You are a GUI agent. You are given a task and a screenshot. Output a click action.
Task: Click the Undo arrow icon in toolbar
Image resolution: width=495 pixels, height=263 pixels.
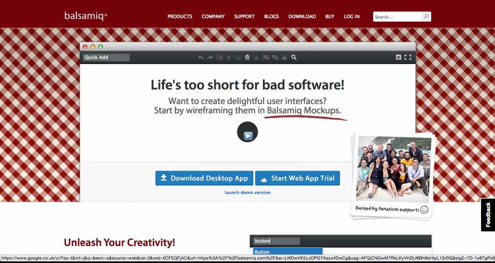(x=201, y=57)
